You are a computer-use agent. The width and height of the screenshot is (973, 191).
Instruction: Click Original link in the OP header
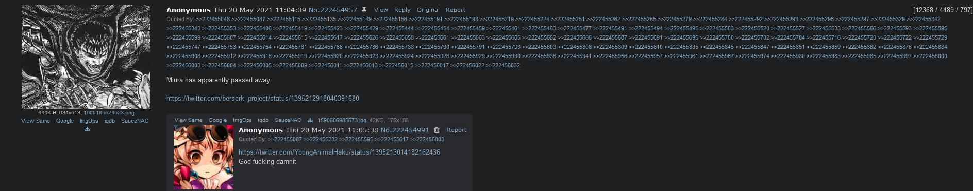point(428,10)
